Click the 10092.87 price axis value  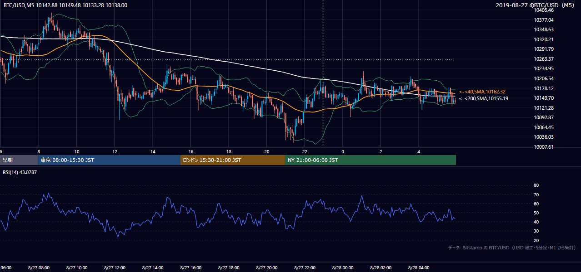tap(543, 117)
